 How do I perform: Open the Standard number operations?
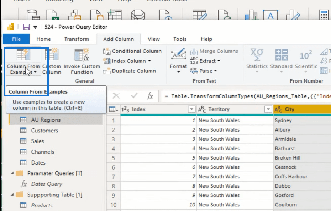(x=282, y=61)
